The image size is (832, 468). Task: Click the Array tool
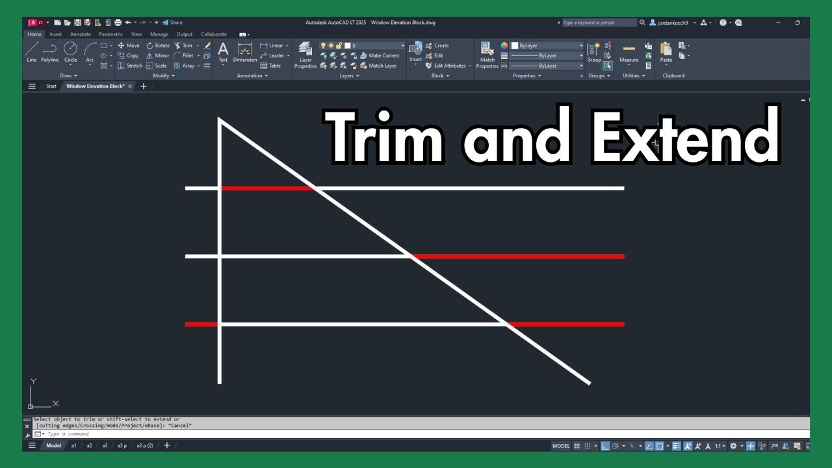(x=184, y=66)
